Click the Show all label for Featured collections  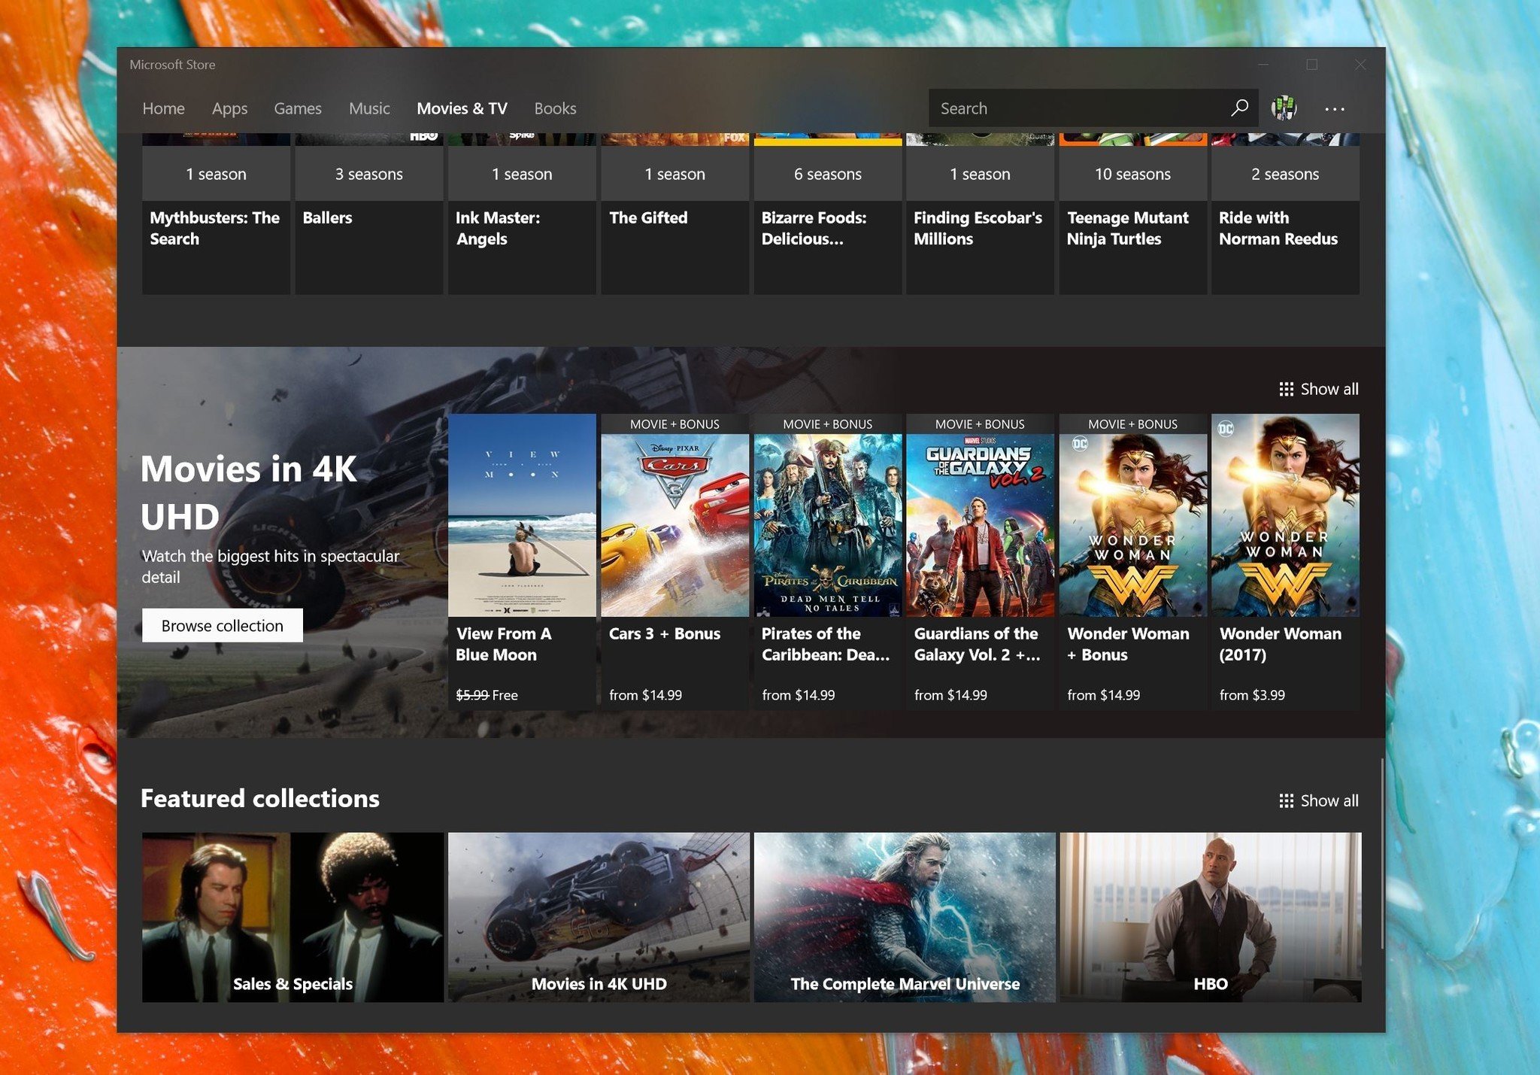[x=1329, y=800]
